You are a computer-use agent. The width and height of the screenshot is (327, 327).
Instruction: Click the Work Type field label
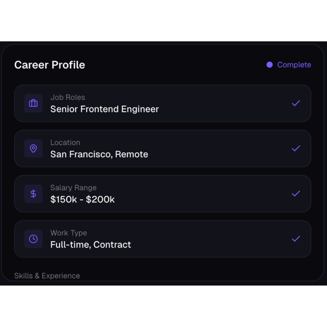pos(68,233)
